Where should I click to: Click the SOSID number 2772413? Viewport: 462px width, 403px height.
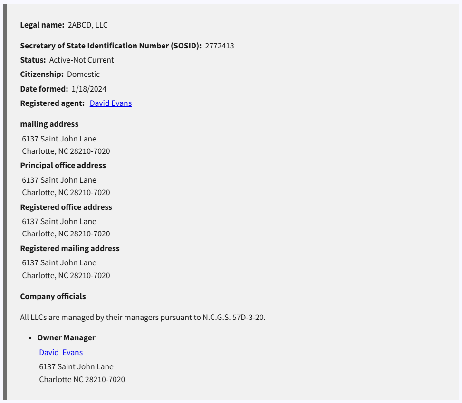point(220,46)
